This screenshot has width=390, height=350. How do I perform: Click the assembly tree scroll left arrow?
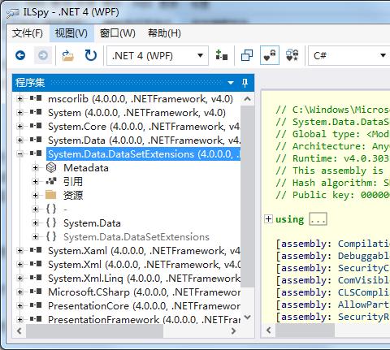19,331
